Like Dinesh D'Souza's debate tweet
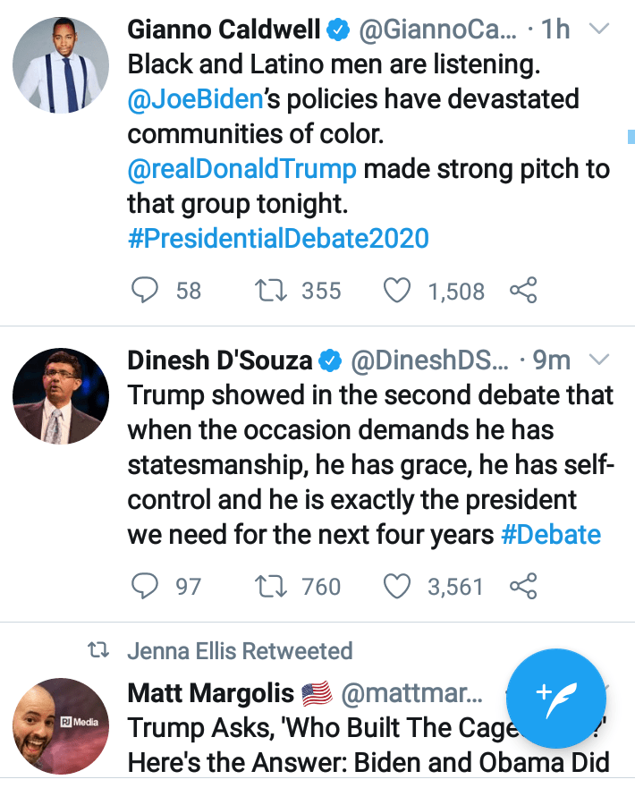 [396, 587]
